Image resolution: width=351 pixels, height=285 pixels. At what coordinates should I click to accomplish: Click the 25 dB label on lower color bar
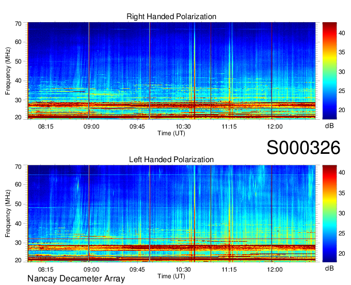point(342,233)
